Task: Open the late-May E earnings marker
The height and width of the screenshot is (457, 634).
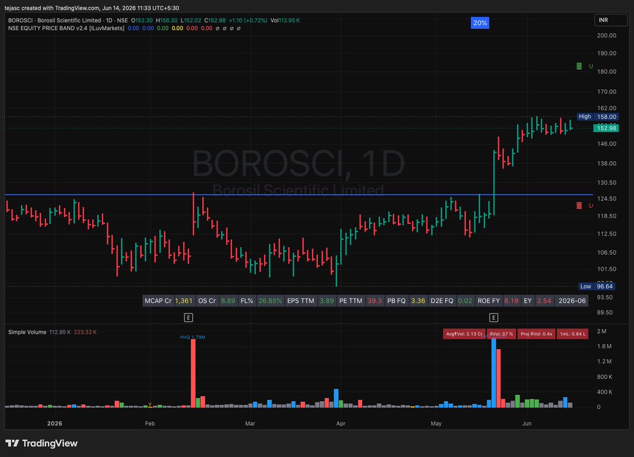Action: tap(493, 318)
